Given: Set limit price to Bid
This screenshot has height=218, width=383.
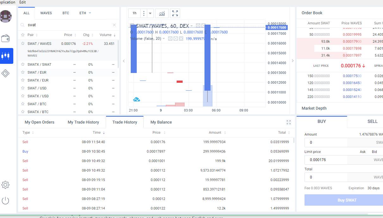Looking at the screenshot, I should coord(374,152).
